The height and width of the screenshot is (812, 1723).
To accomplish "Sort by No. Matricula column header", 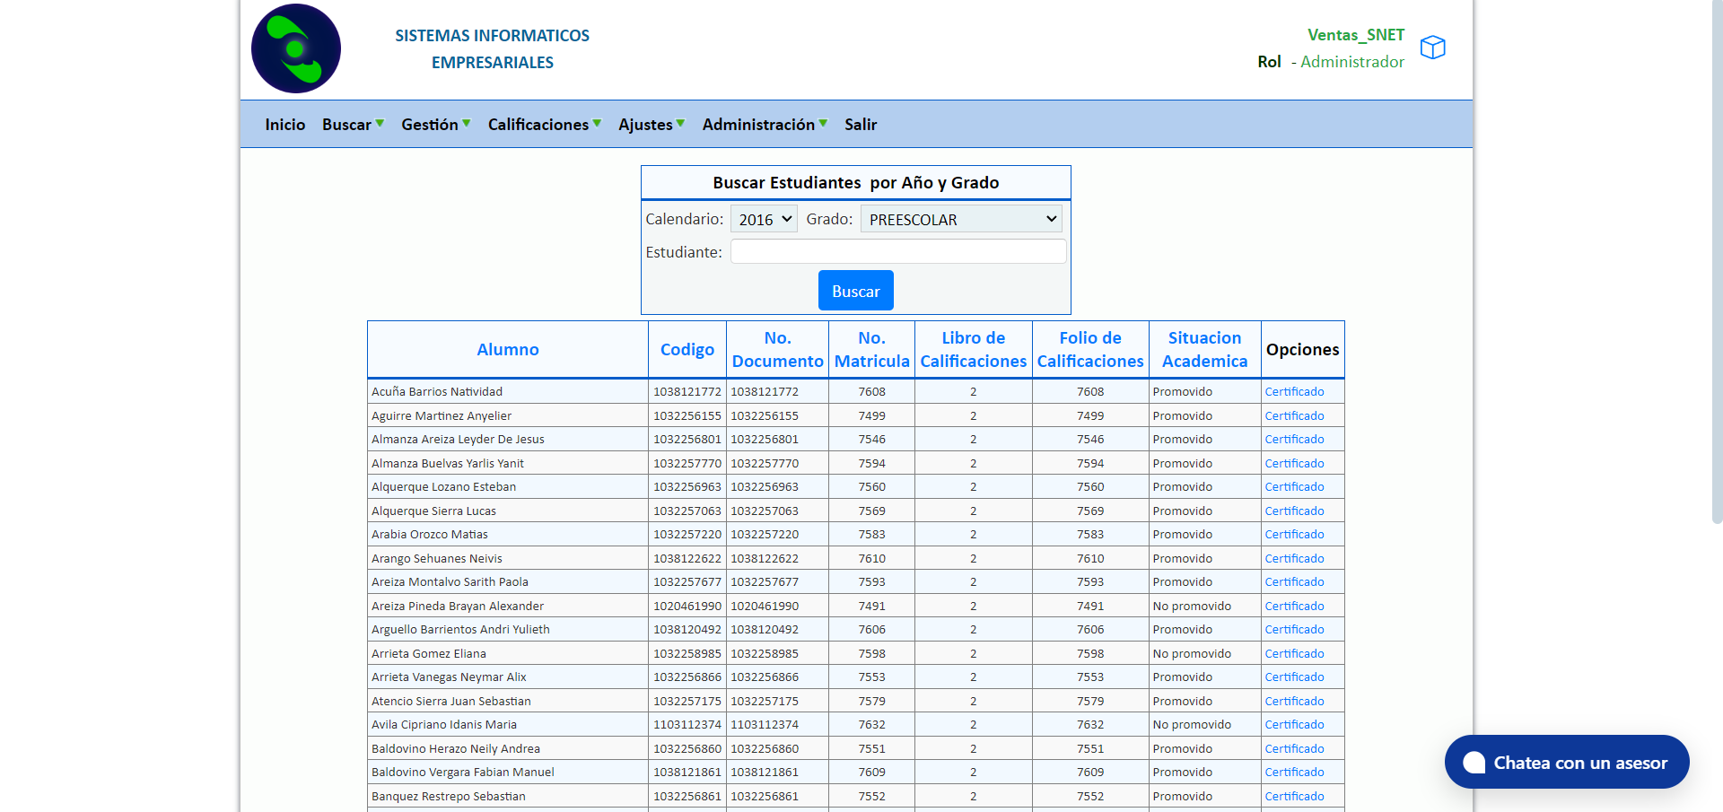I will pos(872,349).
